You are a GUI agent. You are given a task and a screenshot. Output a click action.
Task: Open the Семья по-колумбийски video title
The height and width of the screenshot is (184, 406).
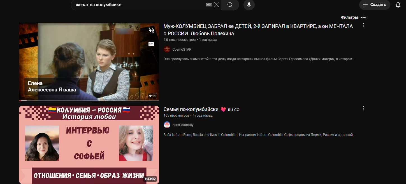tap(201, 109)
